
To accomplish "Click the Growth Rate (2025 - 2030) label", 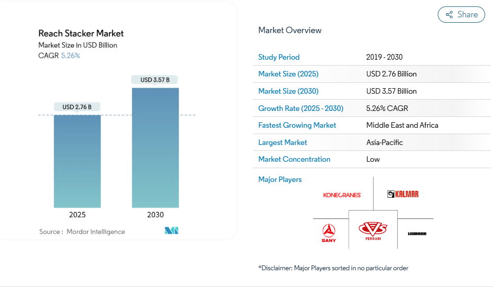I will (301, 108).
